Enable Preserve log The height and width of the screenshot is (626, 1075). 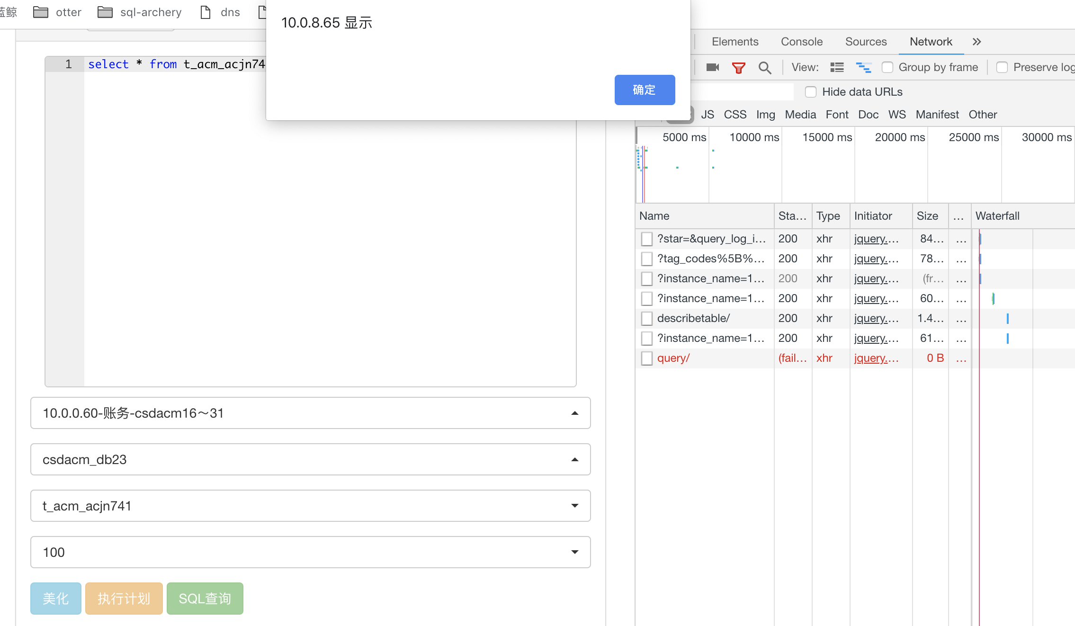point(1003,67)
